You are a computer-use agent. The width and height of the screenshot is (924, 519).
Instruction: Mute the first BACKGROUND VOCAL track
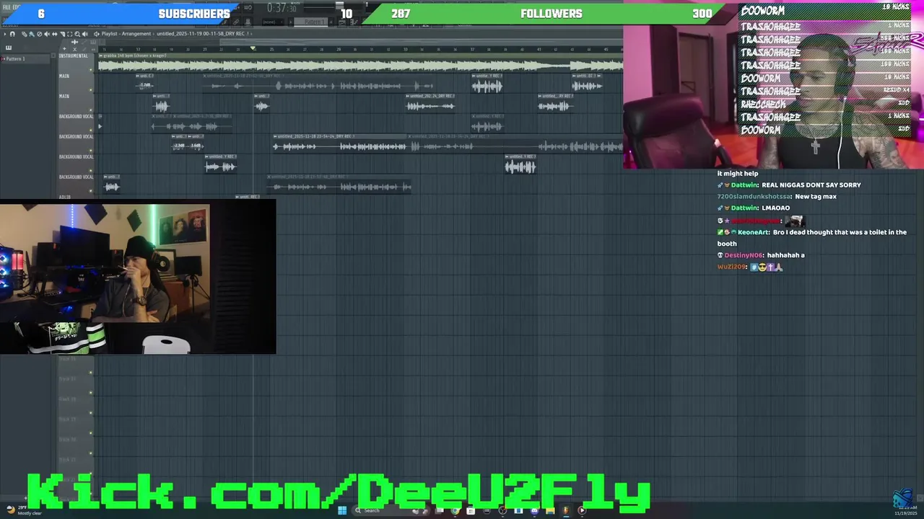(x=91, y=130)
